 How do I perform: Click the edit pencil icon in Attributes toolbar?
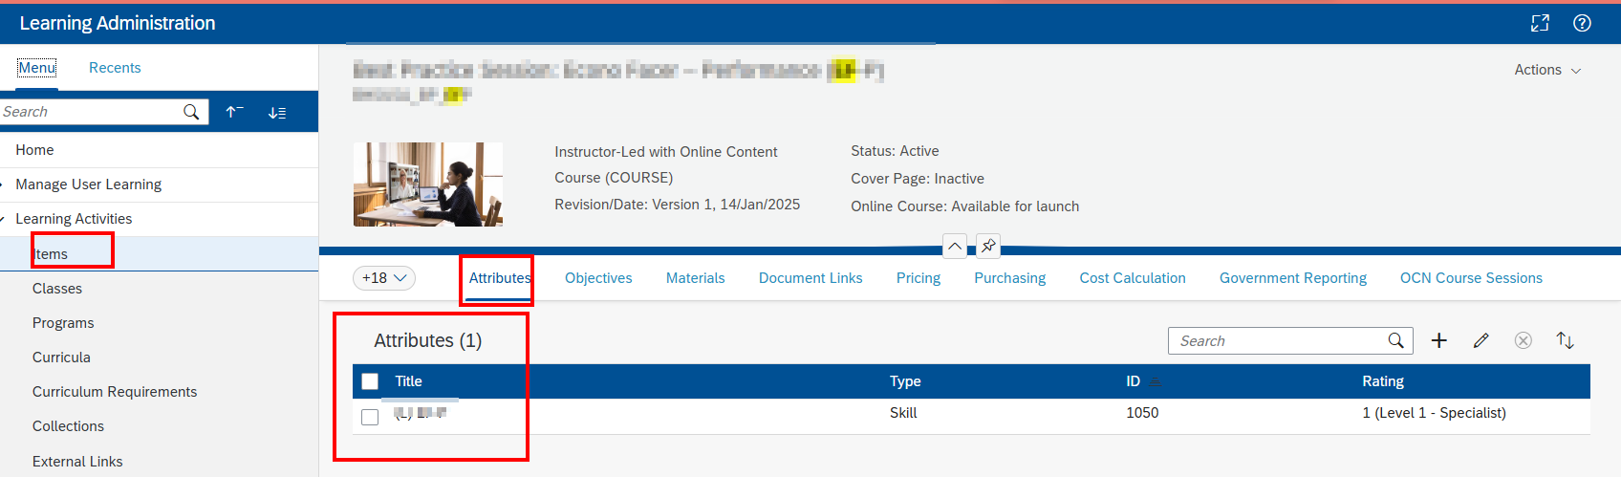point(1481,340)
